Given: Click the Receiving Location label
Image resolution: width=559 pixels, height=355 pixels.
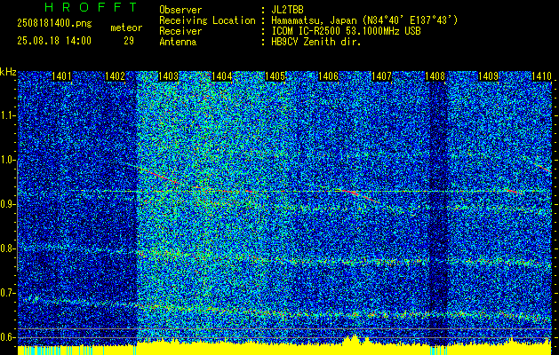Looking at the screenshot, I should pos(207,20).
